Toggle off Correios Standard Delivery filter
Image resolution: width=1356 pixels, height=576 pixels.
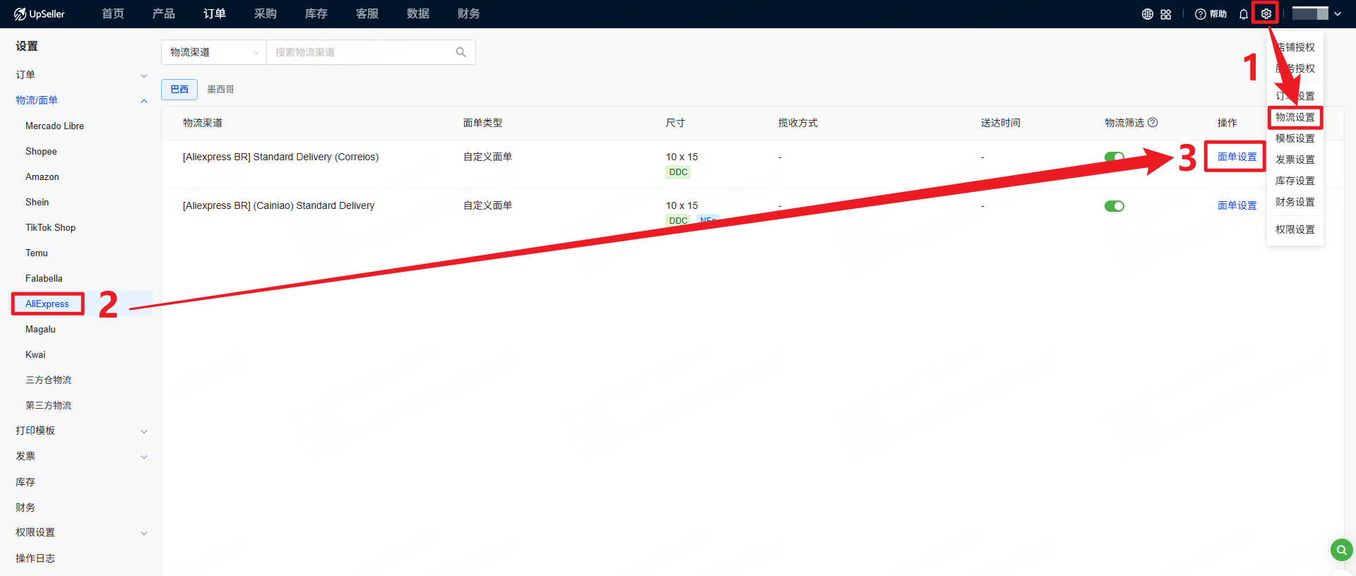point(1114,157)
